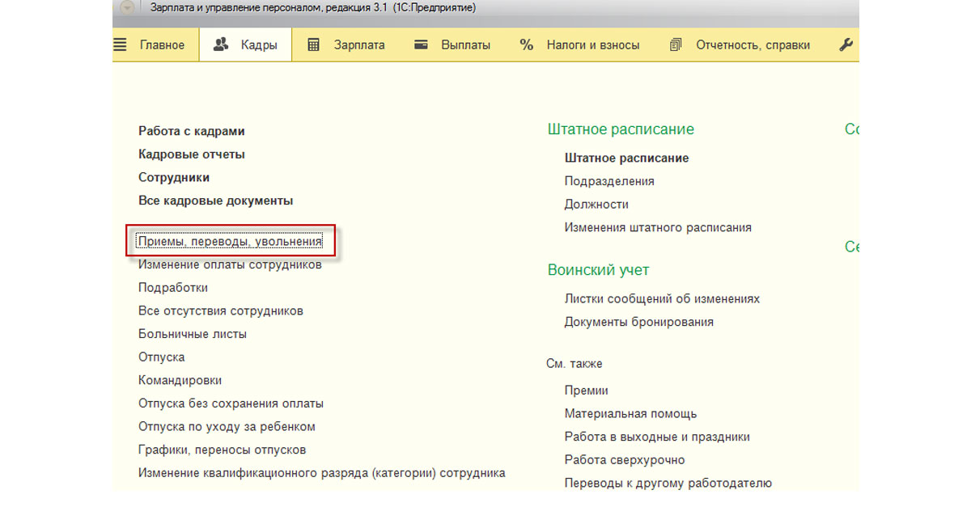The image size is (971, 507).
Task: Open Приемы, переводы, увольнения
Action: point(230,241)
